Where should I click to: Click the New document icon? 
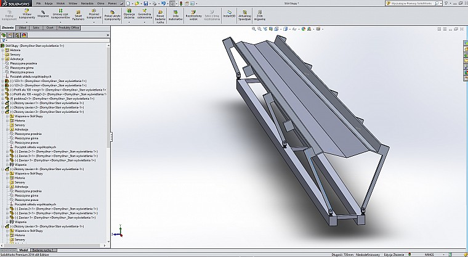128,3
